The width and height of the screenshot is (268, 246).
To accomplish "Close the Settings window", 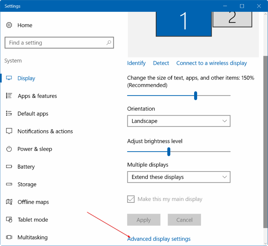I will coord(259,6).
